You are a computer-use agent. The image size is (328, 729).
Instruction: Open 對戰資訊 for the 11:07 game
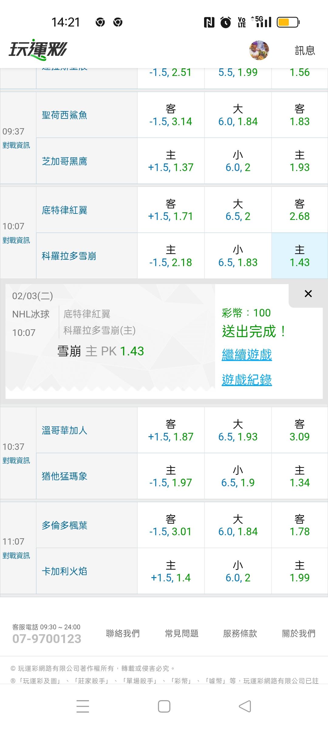16,556
